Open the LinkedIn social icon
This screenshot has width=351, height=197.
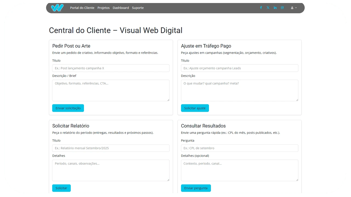click(275, 8)
